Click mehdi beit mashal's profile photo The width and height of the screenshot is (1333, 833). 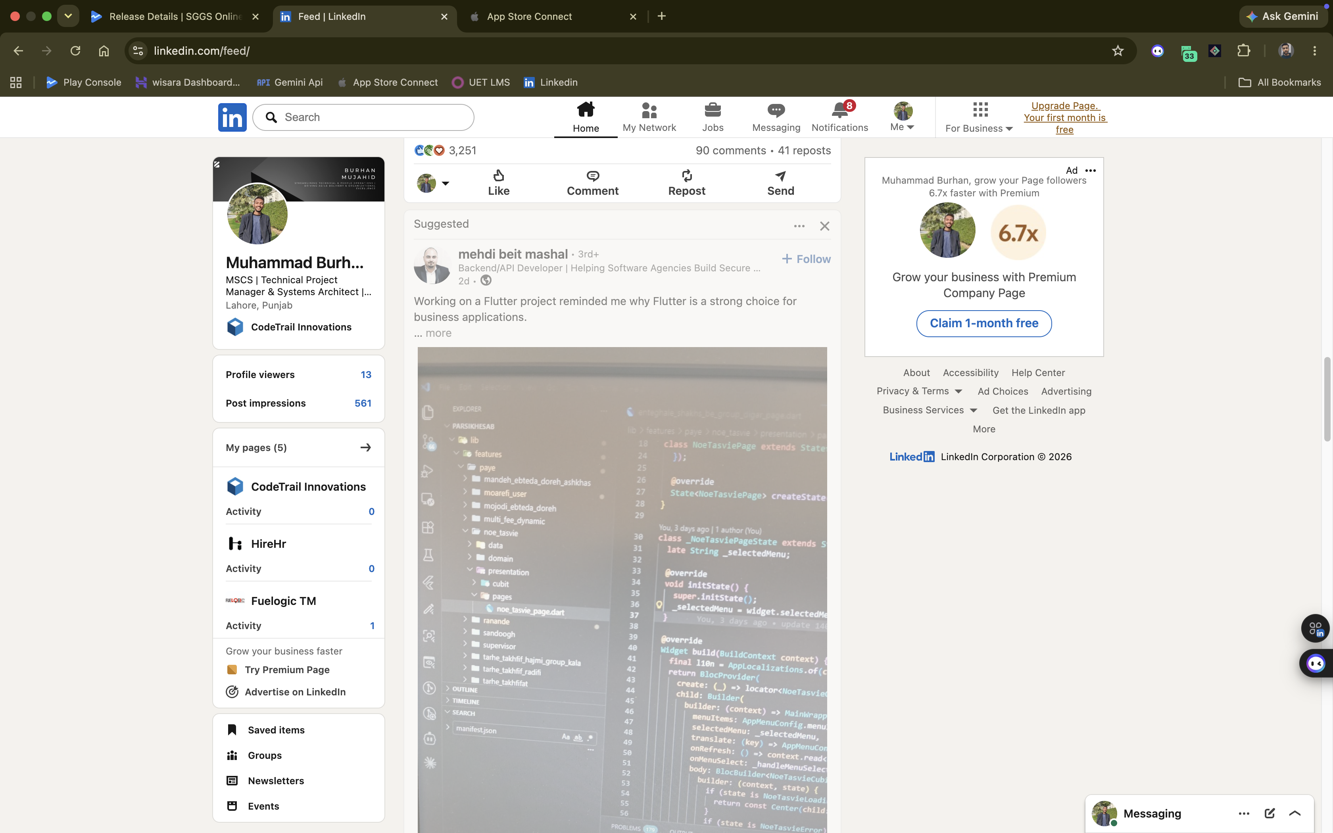click(432, 265)
